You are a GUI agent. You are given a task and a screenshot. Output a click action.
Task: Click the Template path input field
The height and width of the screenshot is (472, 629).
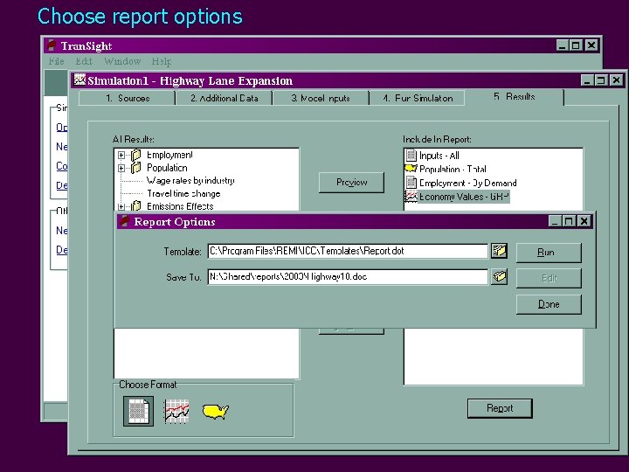pos(348,251)
